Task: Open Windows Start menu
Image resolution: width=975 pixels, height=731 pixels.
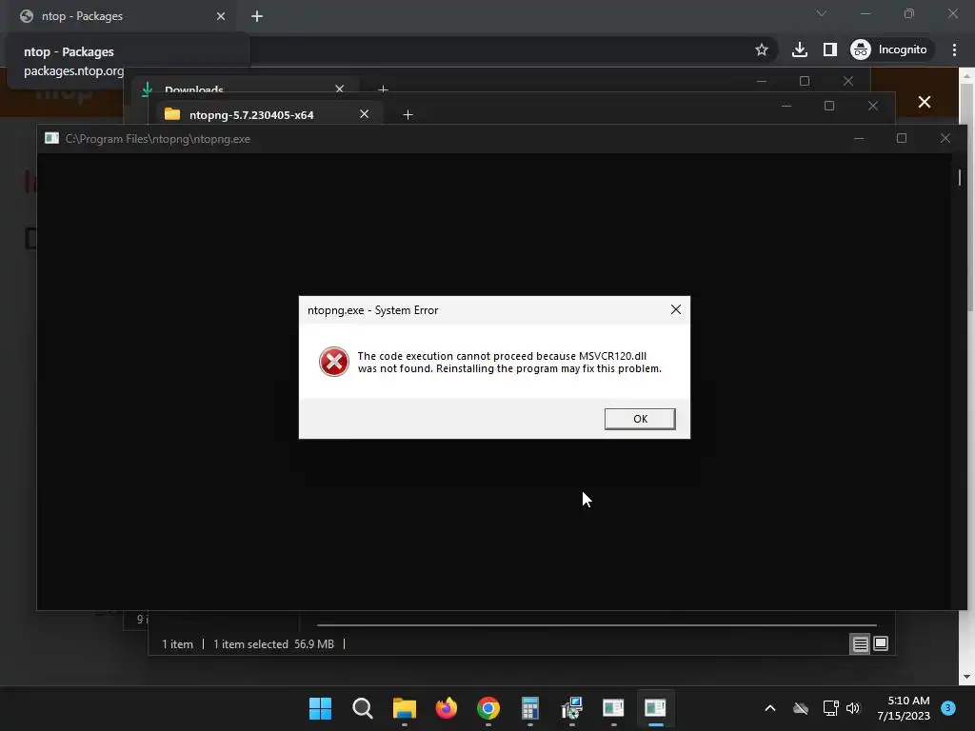Action: 320,708
